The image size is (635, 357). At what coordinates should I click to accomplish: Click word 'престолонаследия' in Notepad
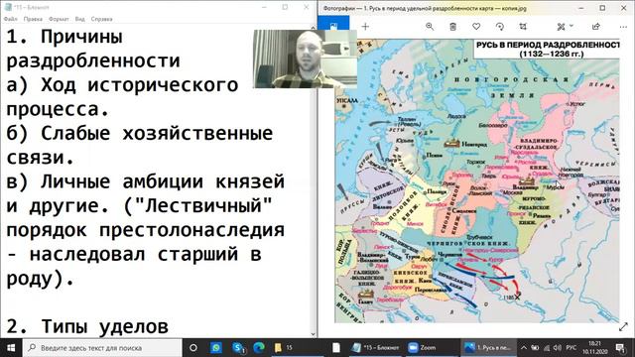(191, 230)
